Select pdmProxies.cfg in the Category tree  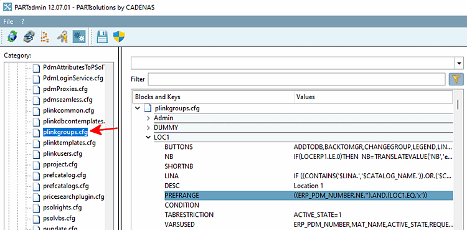click(65, 89)
